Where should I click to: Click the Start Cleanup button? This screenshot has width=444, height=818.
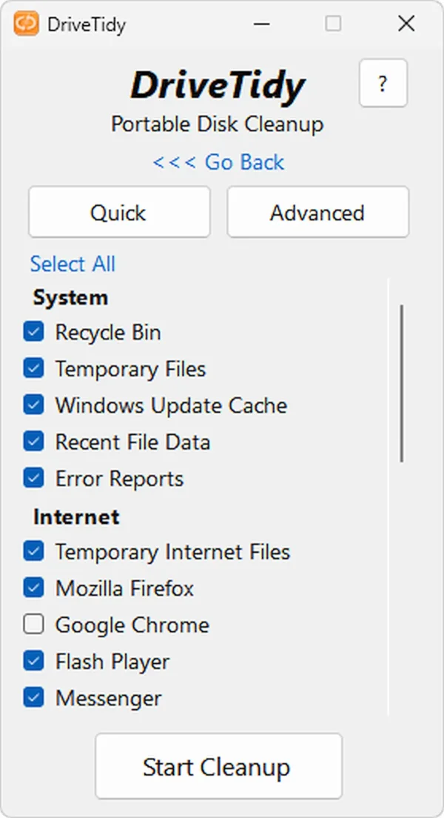coord(218,766)
